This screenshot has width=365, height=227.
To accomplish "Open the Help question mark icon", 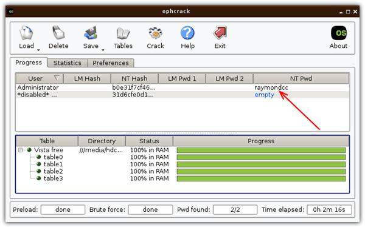I will (x=187, y=33).
